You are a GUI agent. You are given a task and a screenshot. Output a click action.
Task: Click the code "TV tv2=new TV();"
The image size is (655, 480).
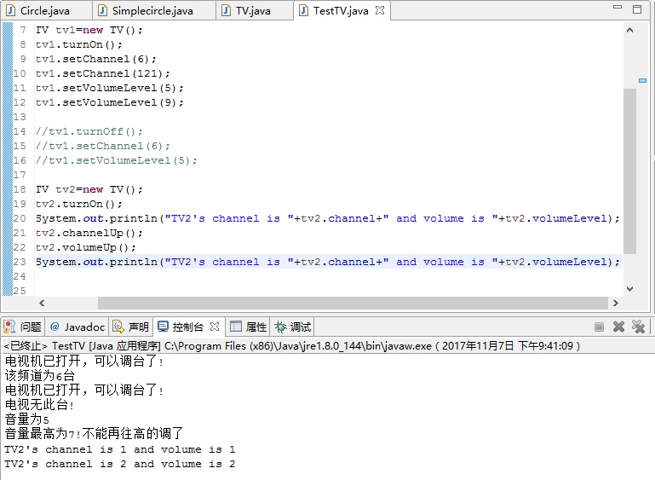(89, 189)
